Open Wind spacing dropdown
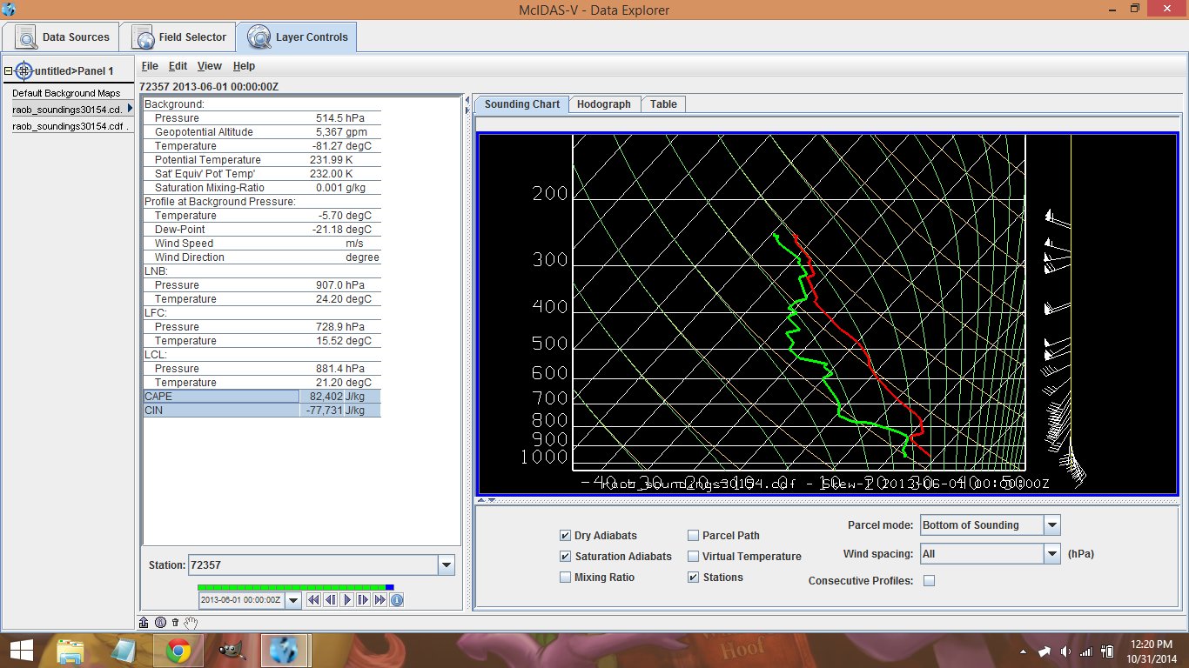Screen dimensions: 1189x668 point(1051,554)
